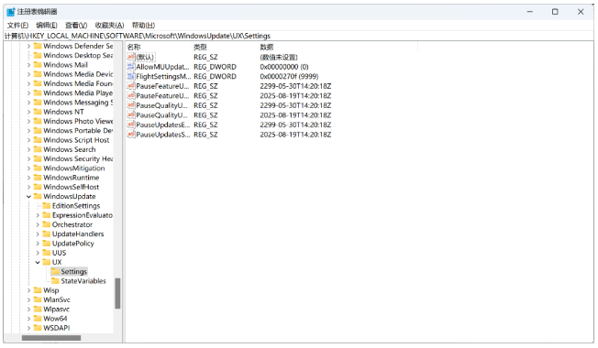Select the Windows Script Host tree item
This screenshot has height=348, width=598.
click(x=76, y=140)
